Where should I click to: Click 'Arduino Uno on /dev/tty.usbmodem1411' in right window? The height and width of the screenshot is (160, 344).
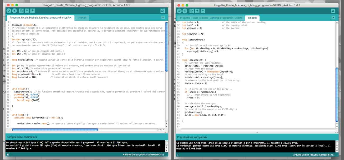pyautogui.click(x=314, y=155)
